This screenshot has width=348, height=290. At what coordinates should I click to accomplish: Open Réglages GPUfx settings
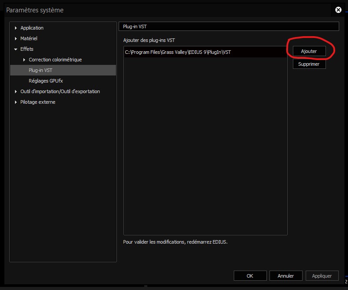[x=46, y=81]
